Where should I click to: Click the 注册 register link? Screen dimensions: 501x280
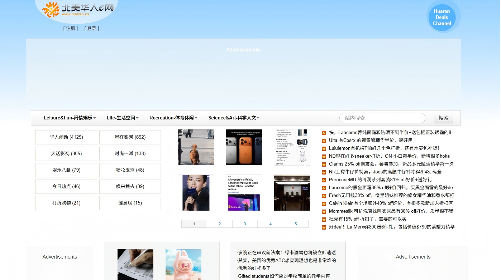(71, 29)
